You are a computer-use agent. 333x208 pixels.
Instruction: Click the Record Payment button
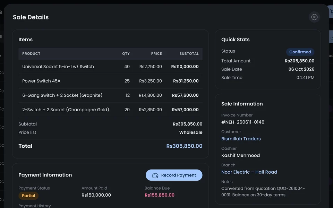[174, 175]
